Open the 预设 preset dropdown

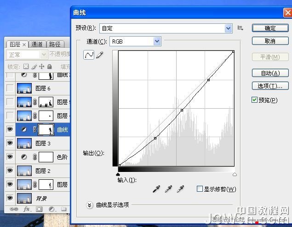coord(229,28)
